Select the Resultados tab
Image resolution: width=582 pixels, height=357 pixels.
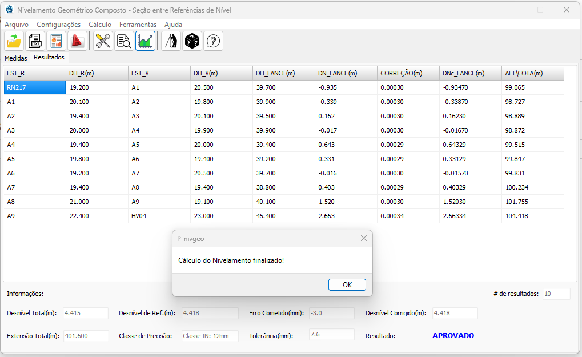[x=49, y=57]
